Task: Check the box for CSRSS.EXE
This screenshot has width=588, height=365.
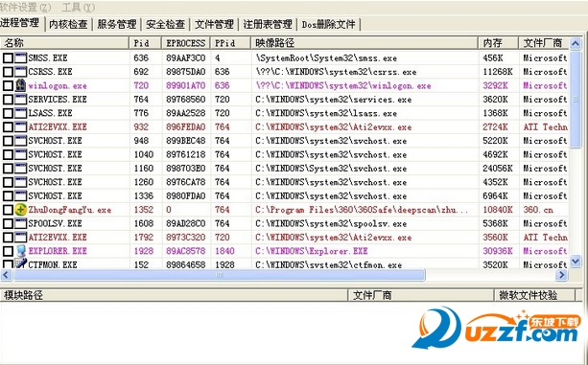Action: pos(8,72)
